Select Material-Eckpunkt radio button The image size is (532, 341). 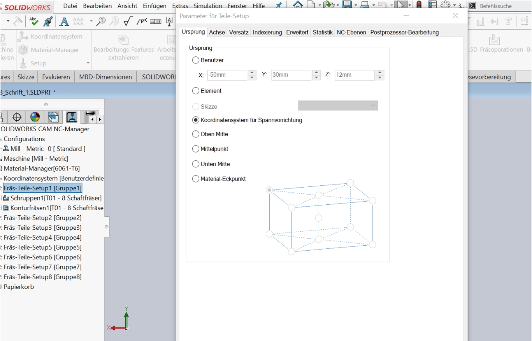[x=196, y=179]
